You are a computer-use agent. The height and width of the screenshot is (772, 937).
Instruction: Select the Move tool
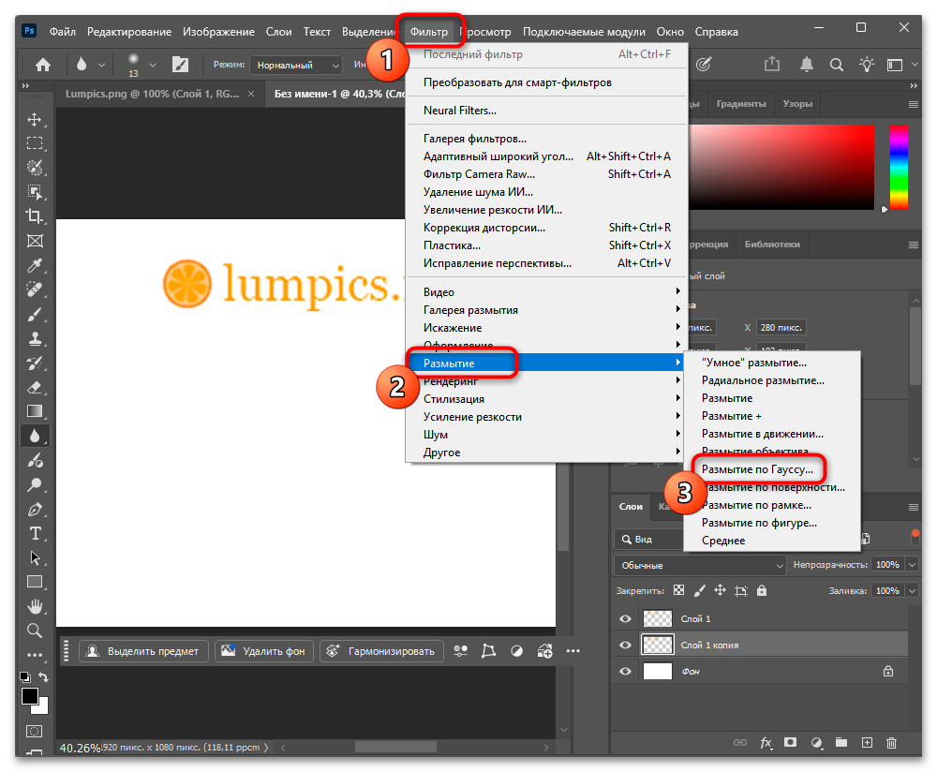[x=35, y=120]
